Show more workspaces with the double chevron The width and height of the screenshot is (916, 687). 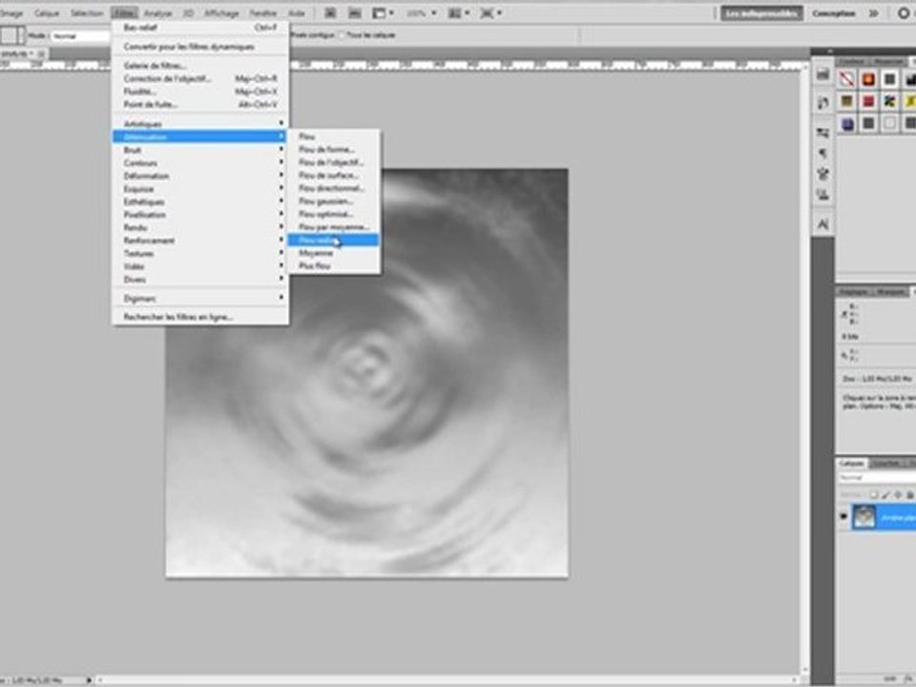(874, 12)
